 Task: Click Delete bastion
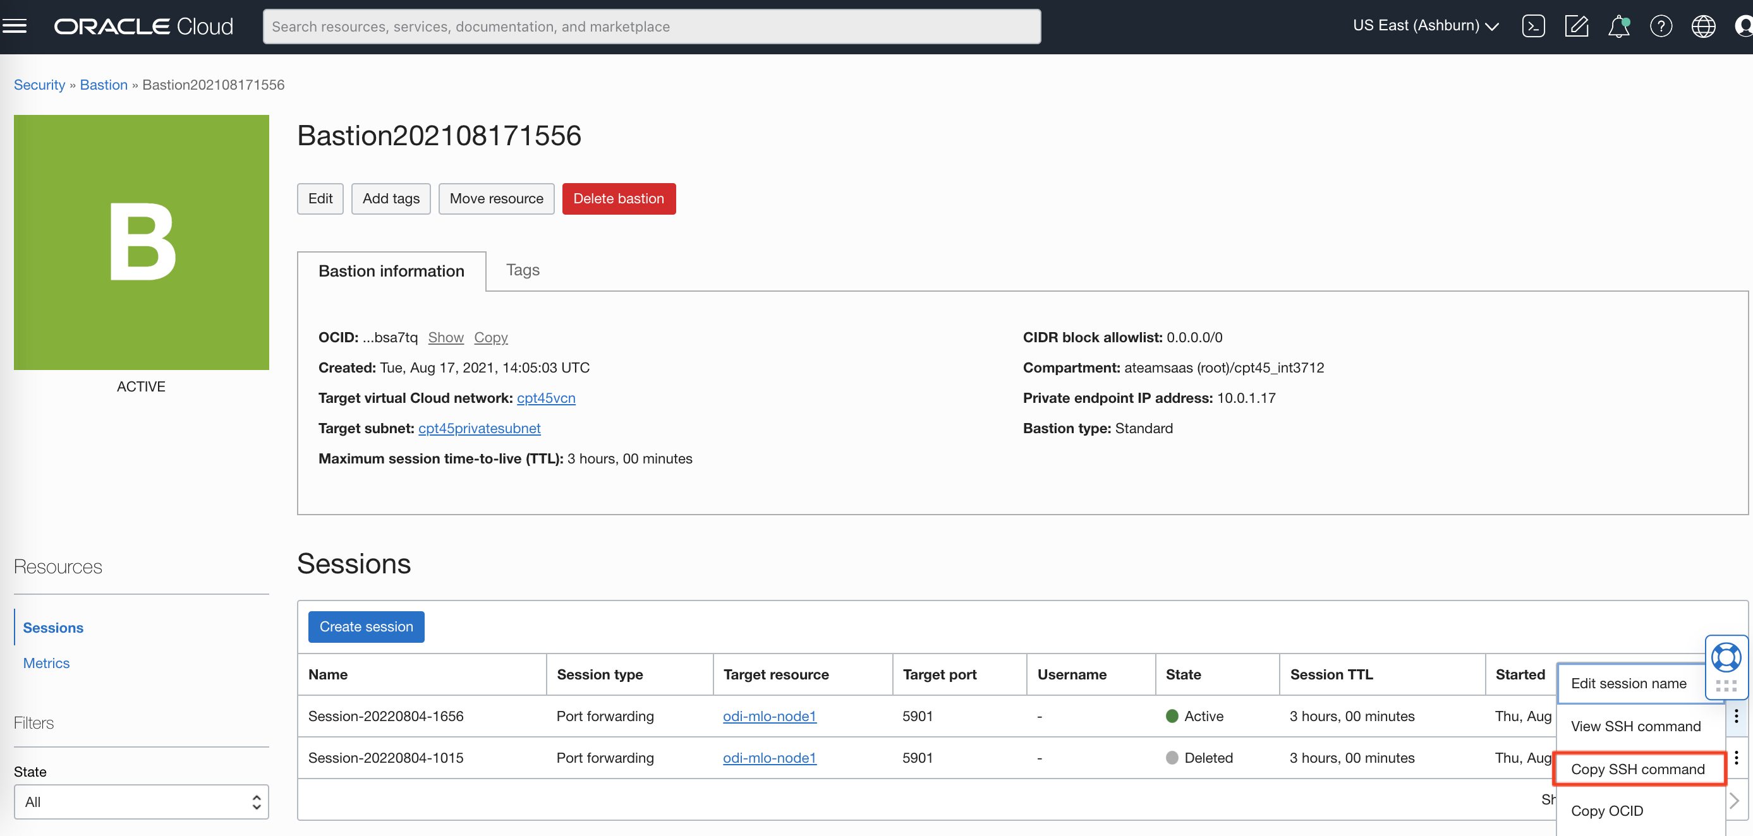[619, 198]
